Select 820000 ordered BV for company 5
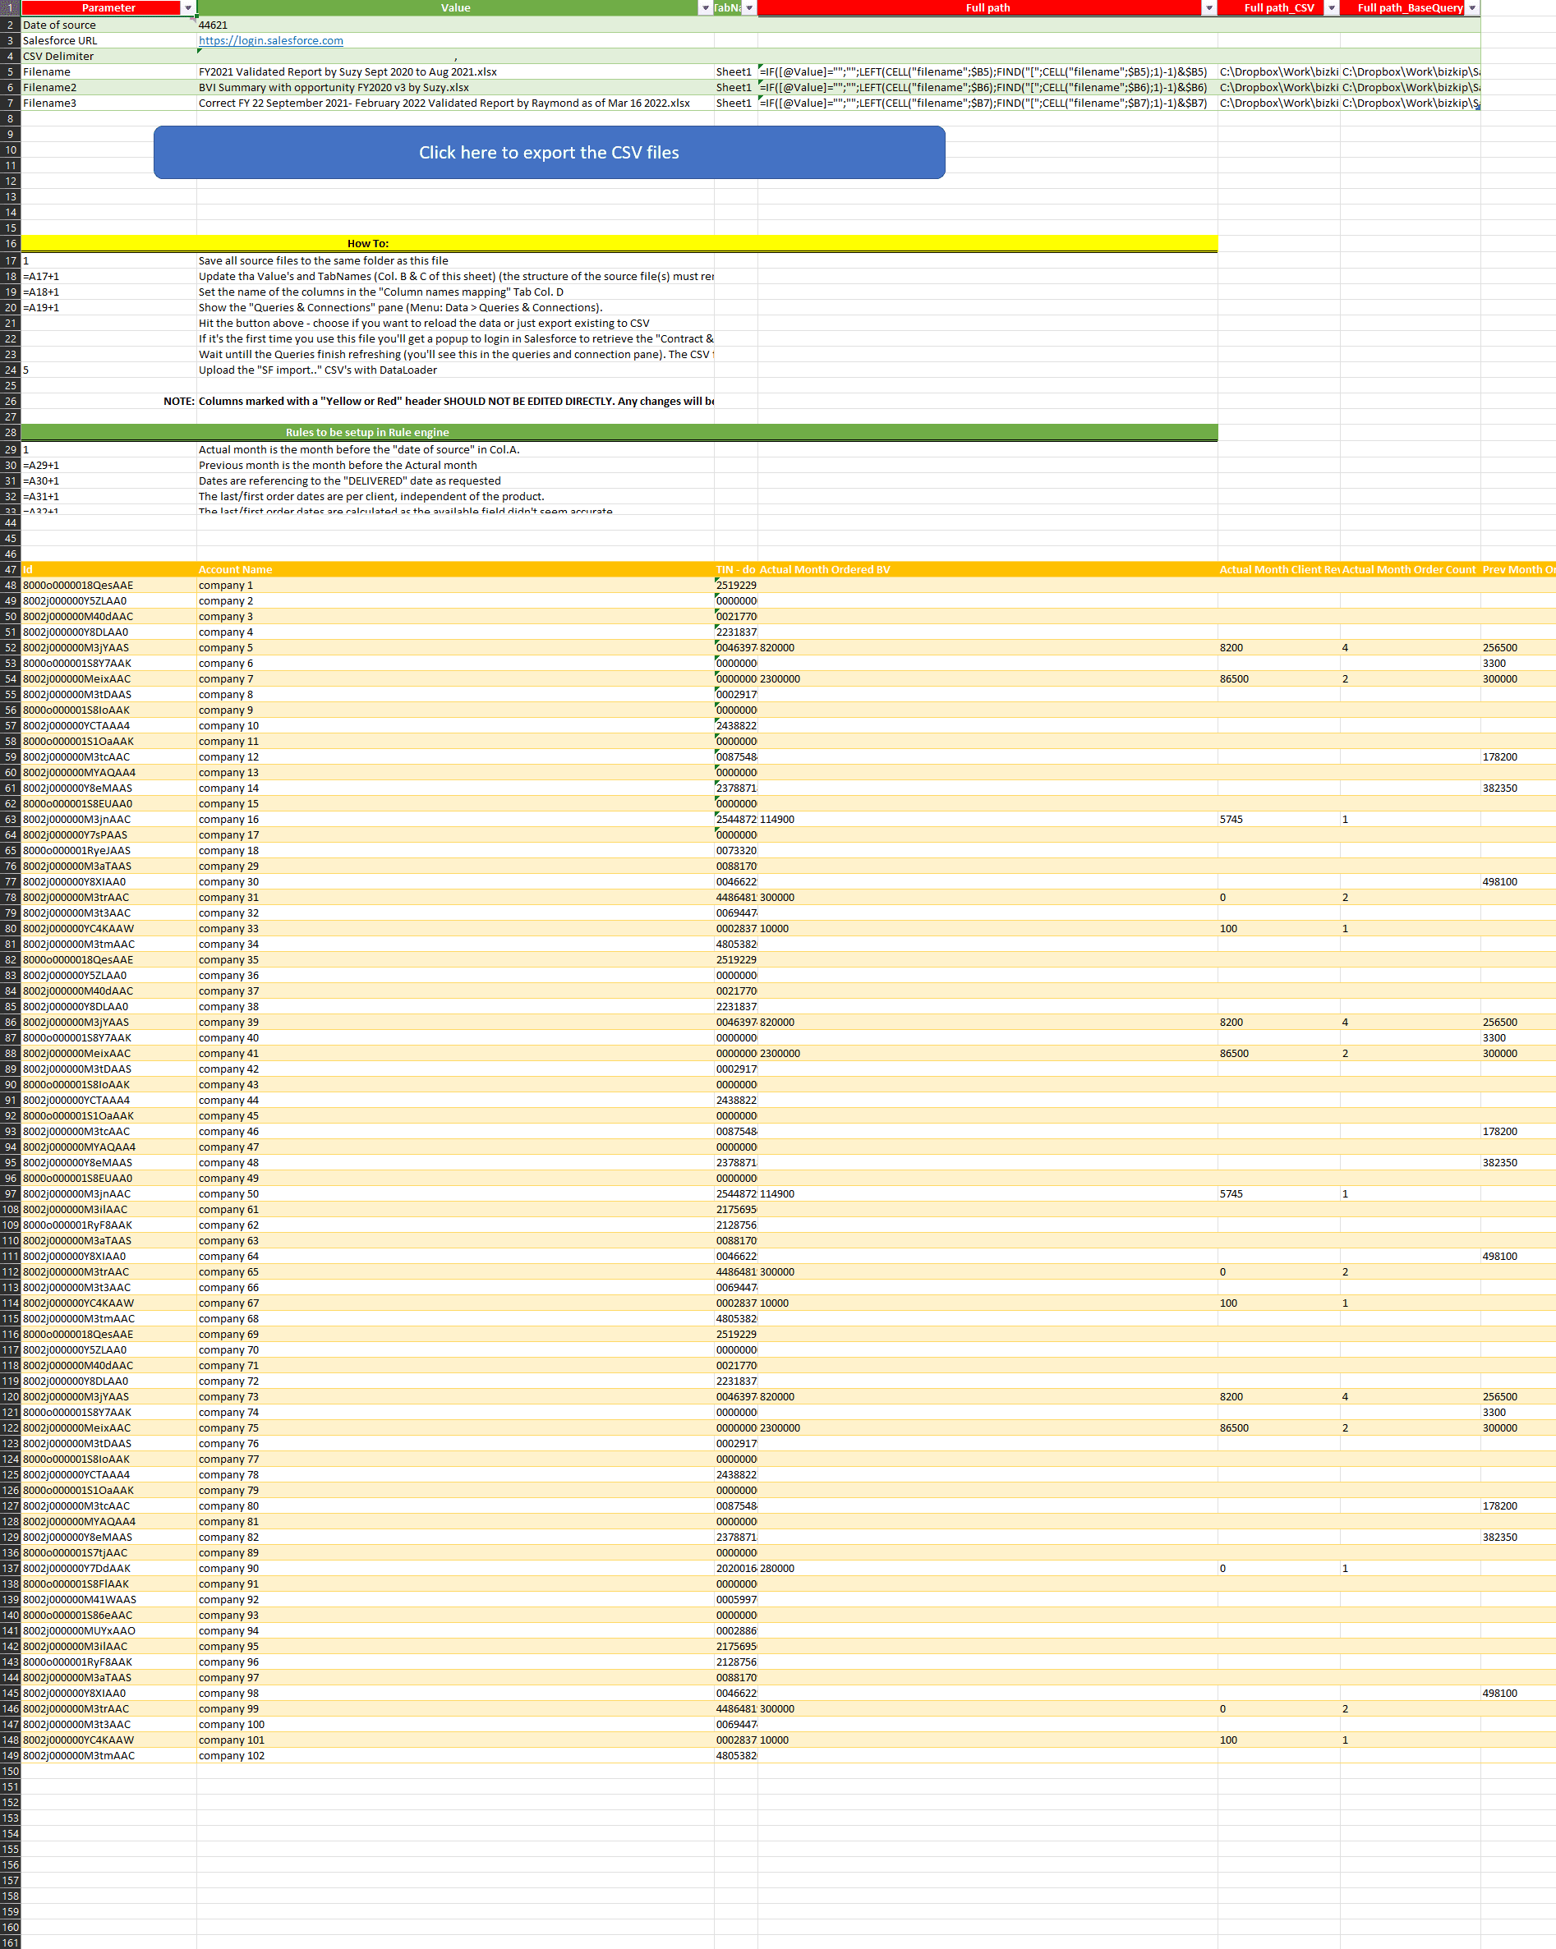Image resolution: width=1556 pixels, height=1949 pixels. coord(987,647)
